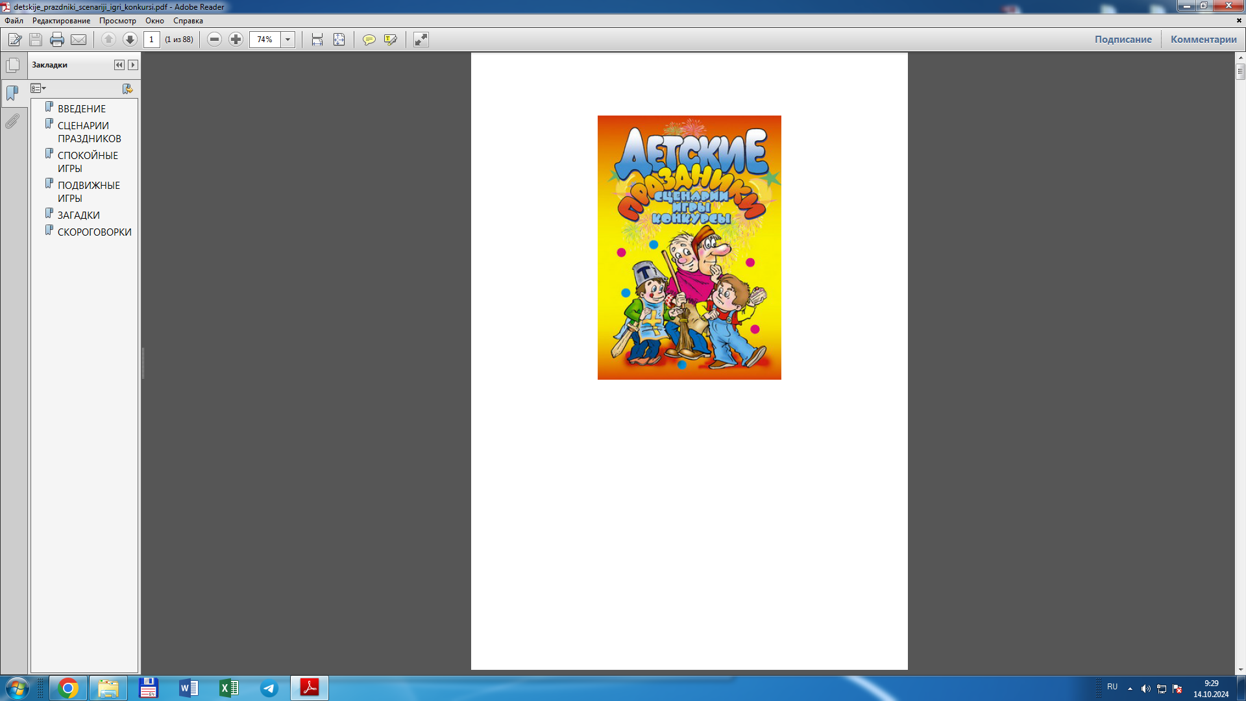Click the Print file icon
This screenshot has width=1246, height=701.
57,40
